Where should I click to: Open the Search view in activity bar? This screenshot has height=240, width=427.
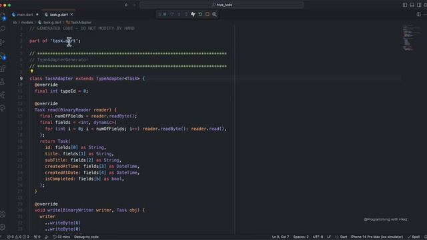click(3, 29)
